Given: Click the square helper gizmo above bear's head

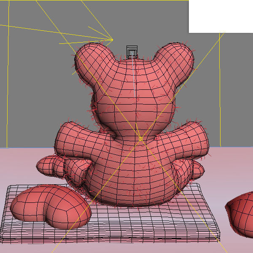Looking at the screenshot, I should (132, 52).
